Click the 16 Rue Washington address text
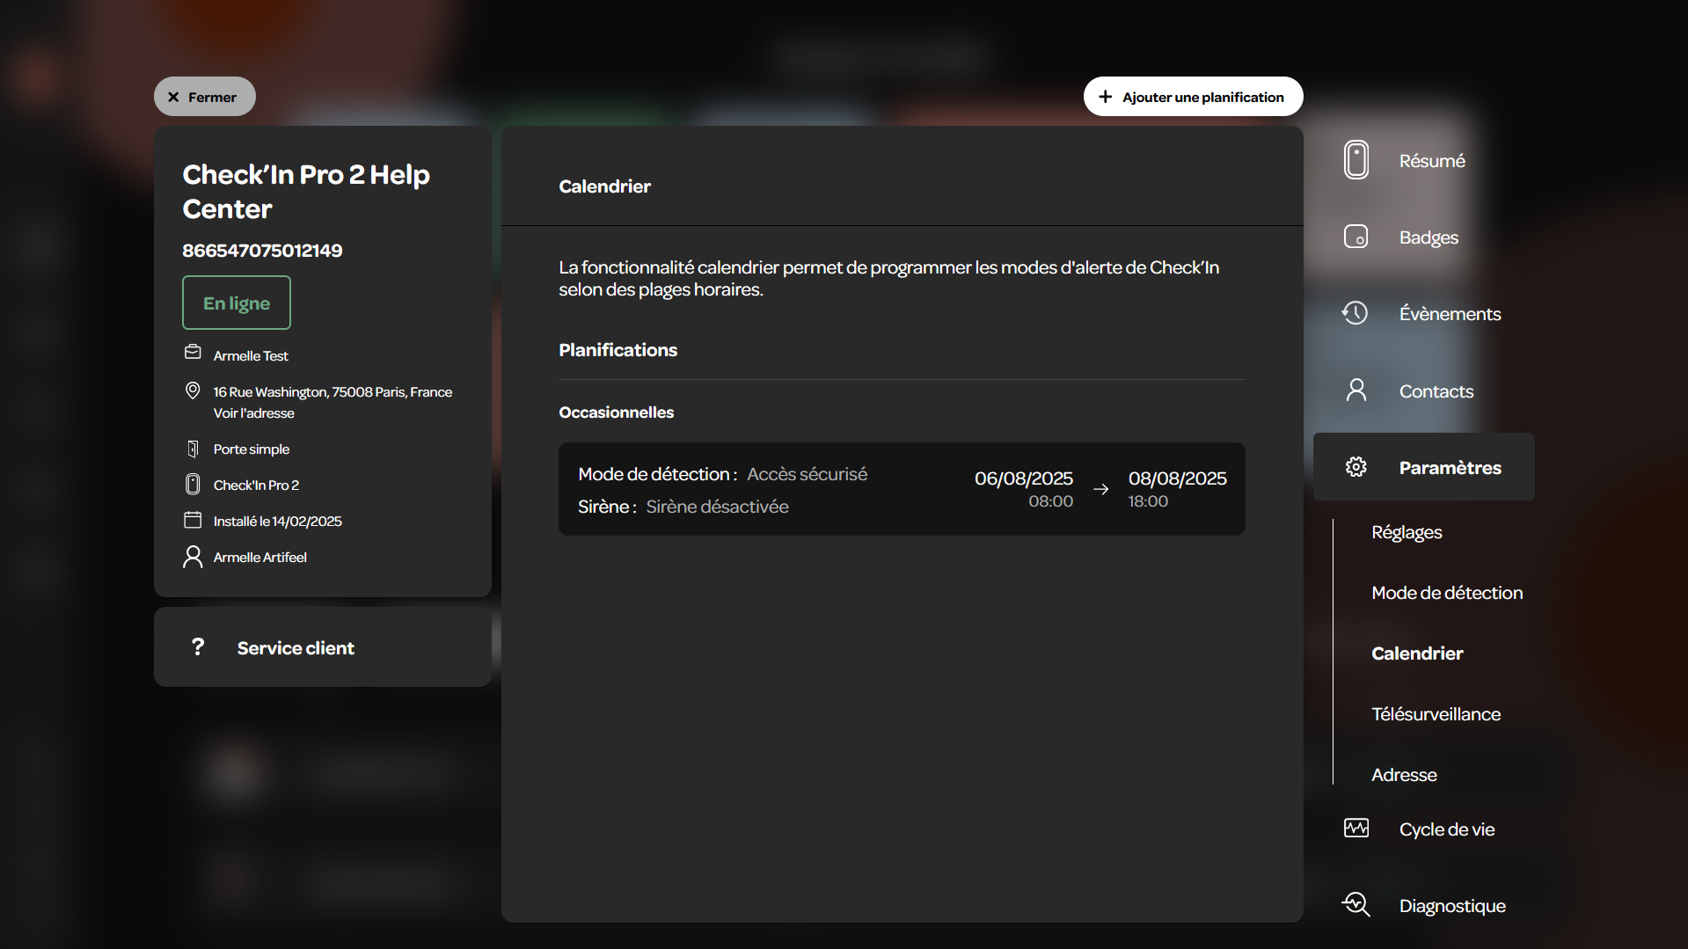The width and height of the screenshot is (1688, 949). 332,392
